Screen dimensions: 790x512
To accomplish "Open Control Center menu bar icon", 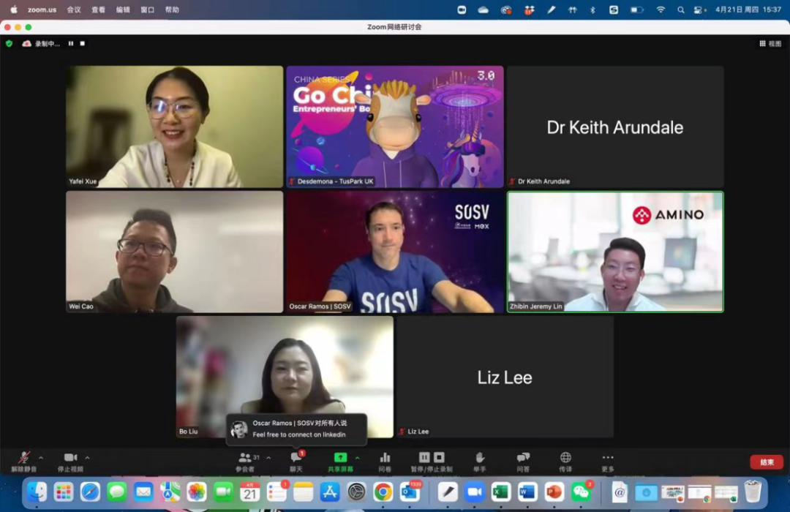I will click(x=699, y=10).
